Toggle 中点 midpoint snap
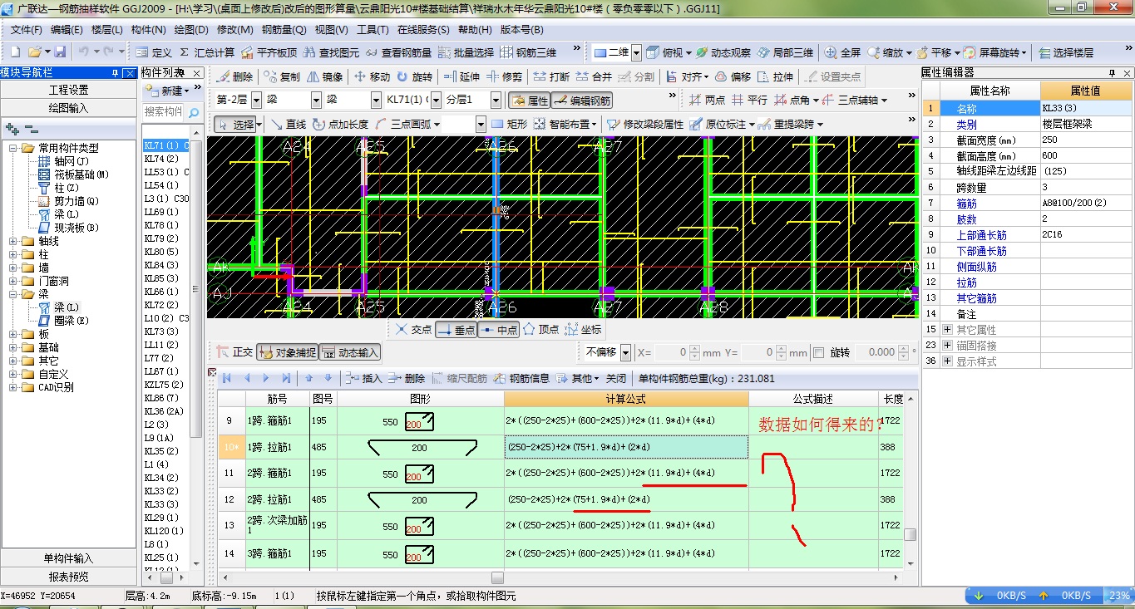The width and height of the screenshot is (1135, 609). [x=499, y=329]
